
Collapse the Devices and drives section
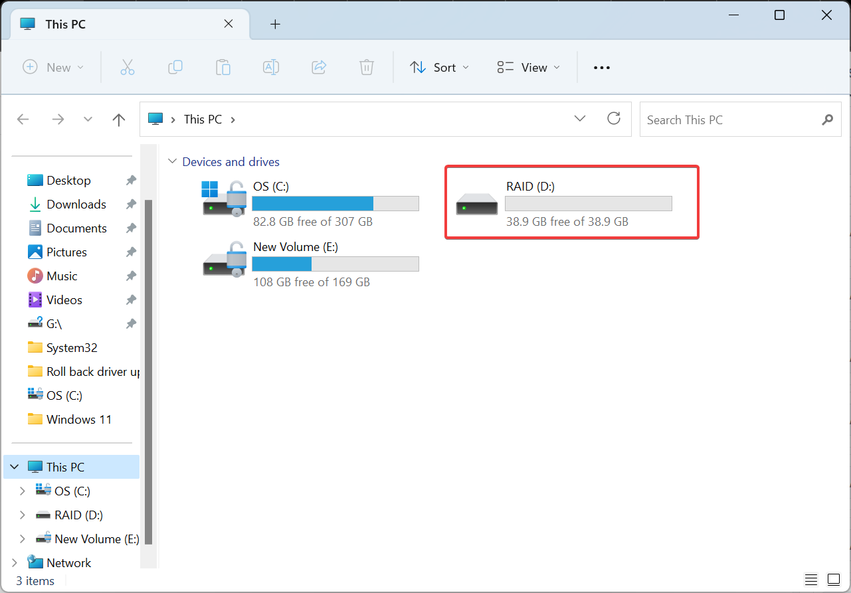pos(172,161)
